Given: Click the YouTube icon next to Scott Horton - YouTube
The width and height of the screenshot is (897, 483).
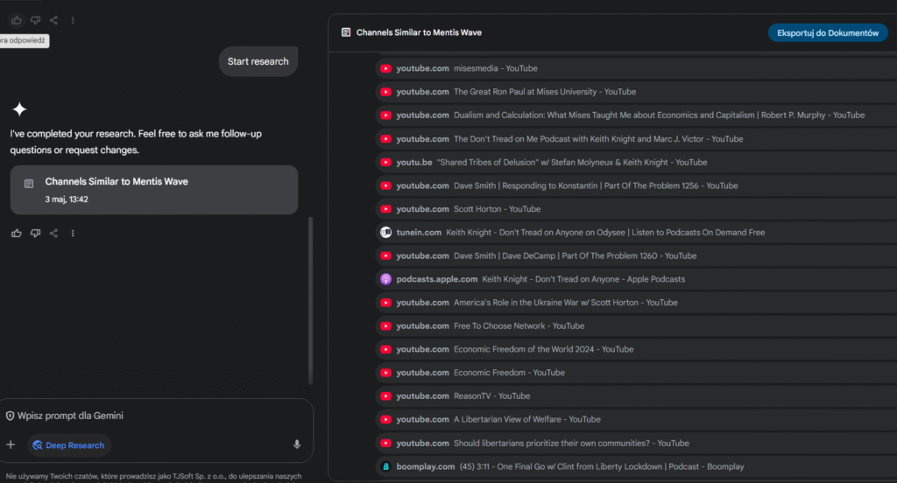Looking at the screenshot, I should (386, 209).
